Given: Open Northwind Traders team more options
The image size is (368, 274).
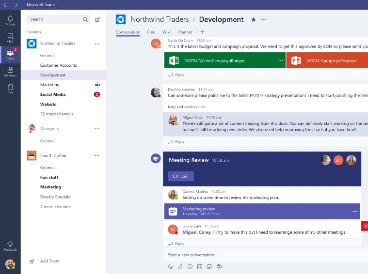Looking at the screenshot, I should pos(97,44).
